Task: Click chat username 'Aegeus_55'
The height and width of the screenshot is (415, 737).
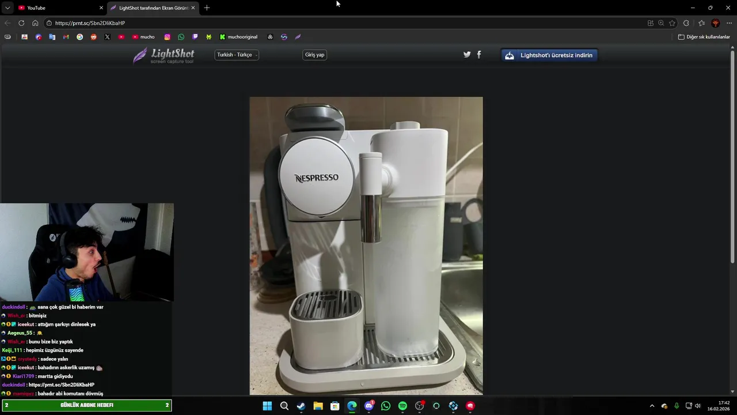Action: click(x=20, y=333)
